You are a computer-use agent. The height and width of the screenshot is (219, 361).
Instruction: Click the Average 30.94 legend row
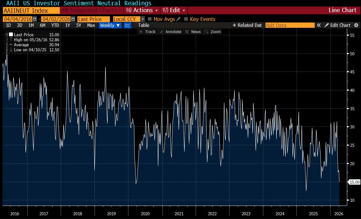click(x=34, y=45)
